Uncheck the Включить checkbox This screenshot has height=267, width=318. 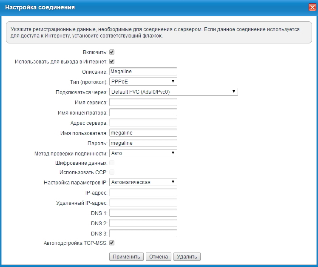(112, 52)
